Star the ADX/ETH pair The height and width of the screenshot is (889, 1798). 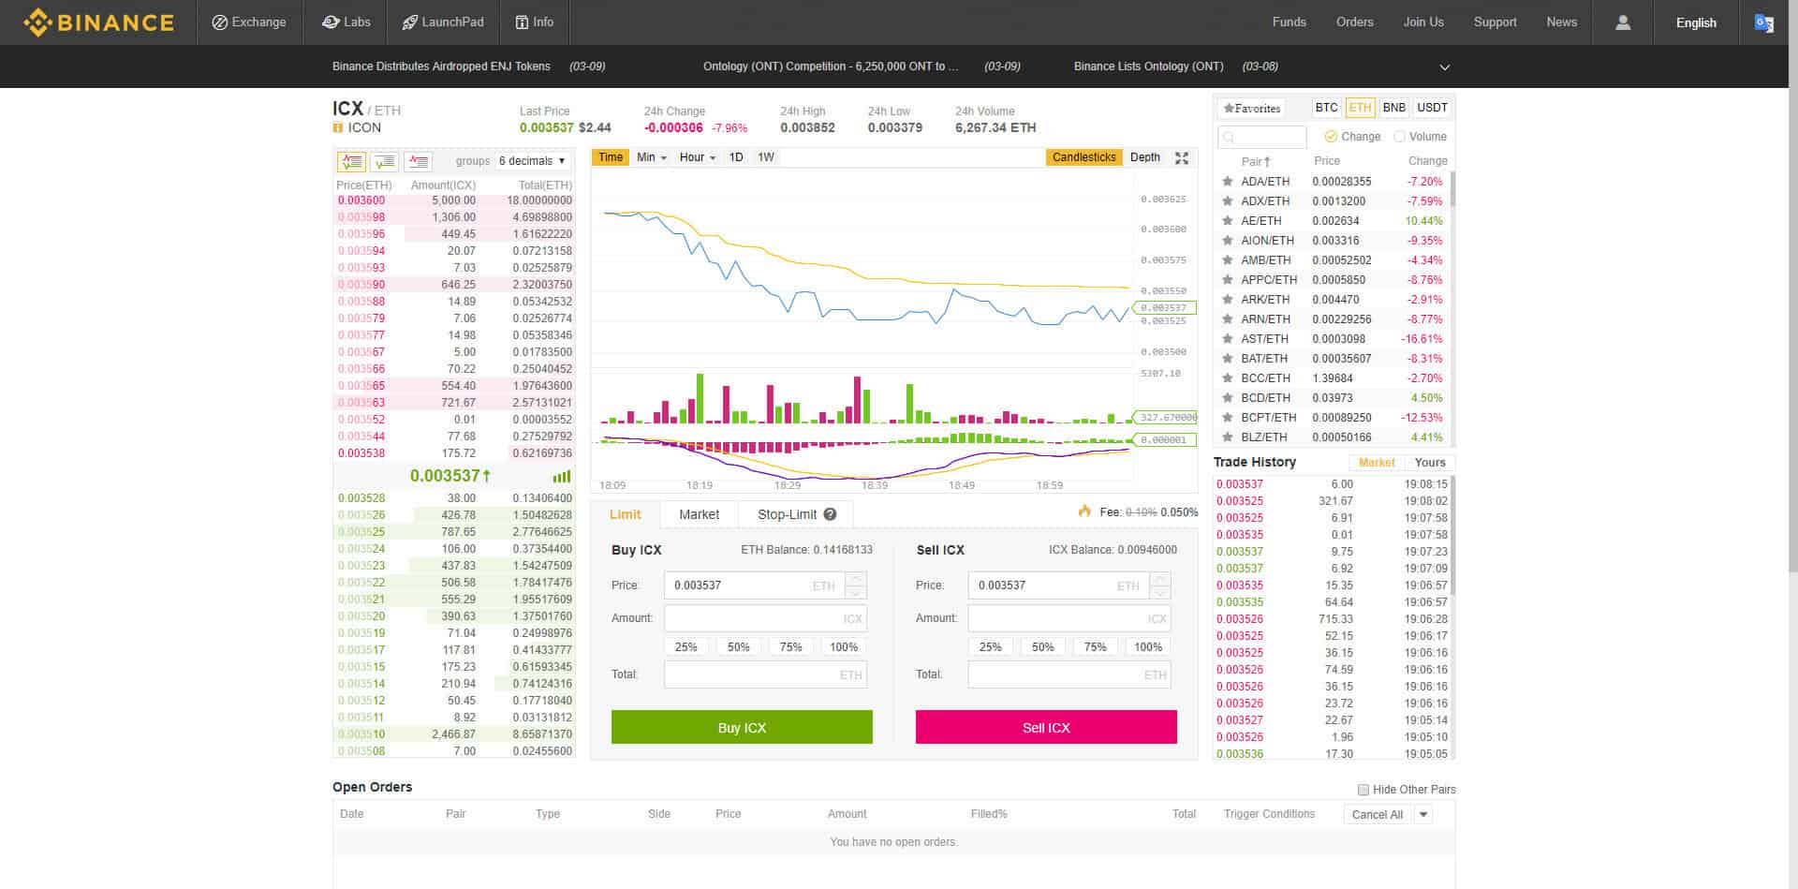click(x=1227, y=201)
